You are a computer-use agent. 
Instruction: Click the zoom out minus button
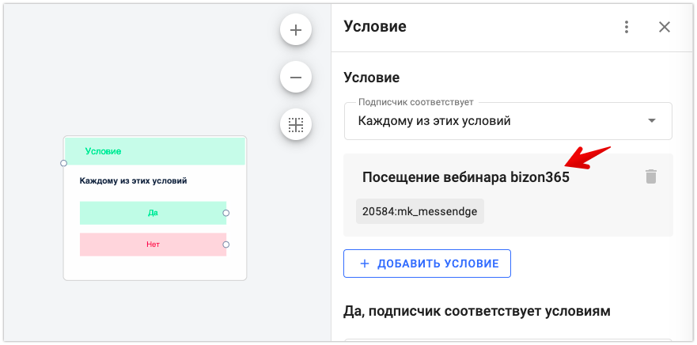point(296,78)
